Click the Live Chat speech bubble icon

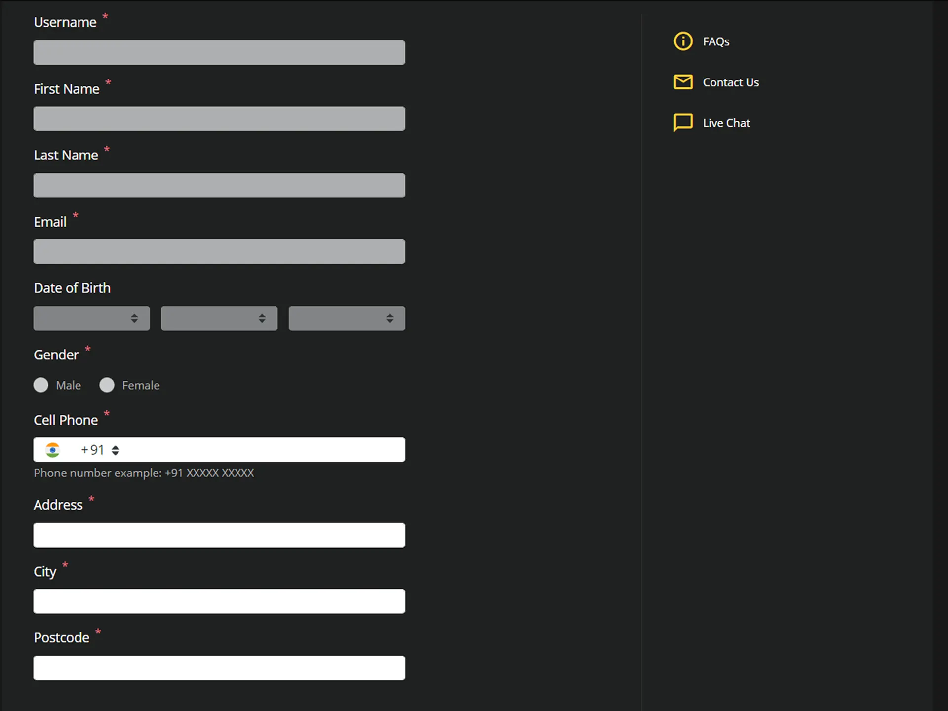683,122
